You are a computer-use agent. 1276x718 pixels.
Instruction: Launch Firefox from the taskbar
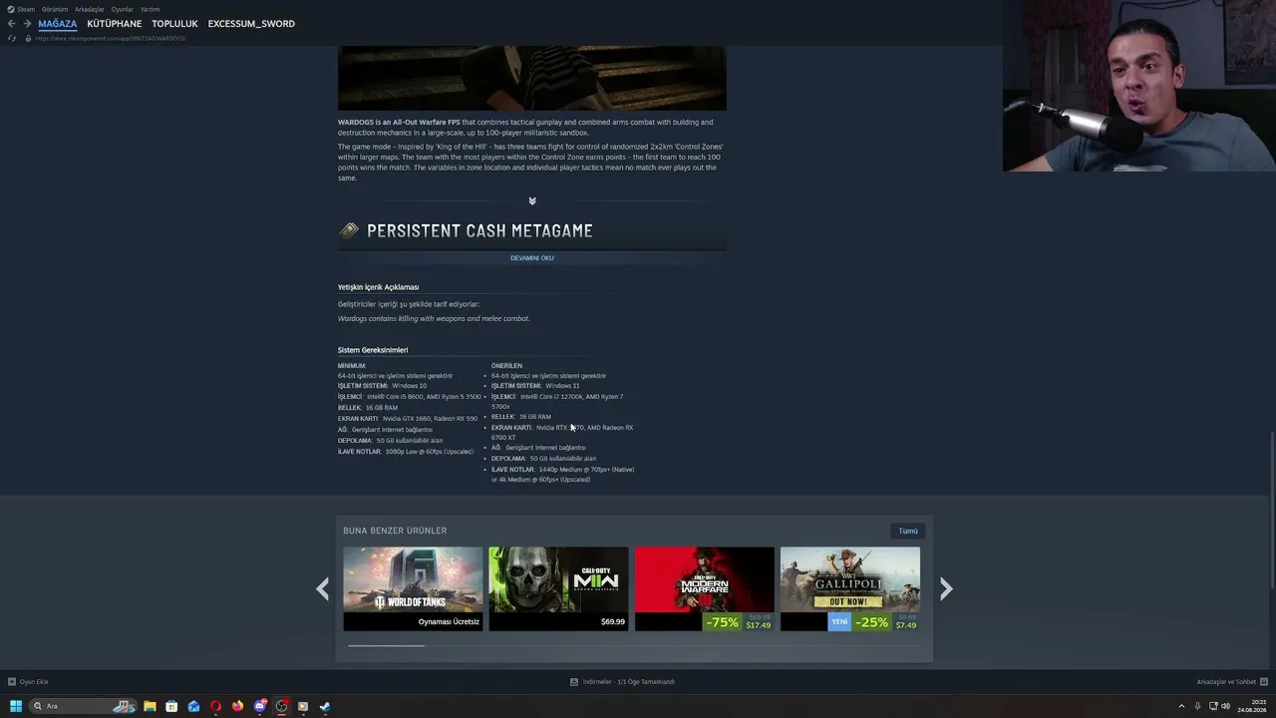pyautogui.click(x=237, y=706)
